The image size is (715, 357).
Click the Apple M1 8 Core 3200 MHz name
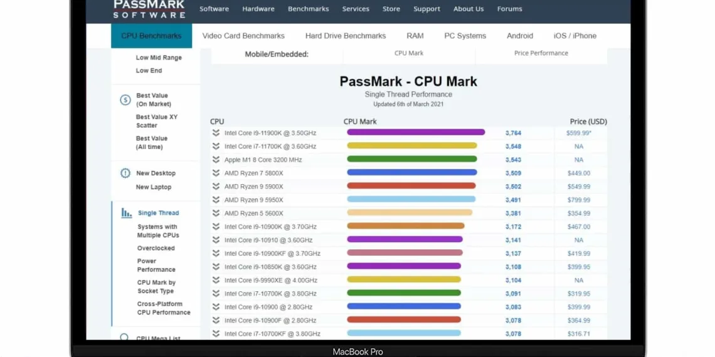pyautogui.click(x=263, y=160)
